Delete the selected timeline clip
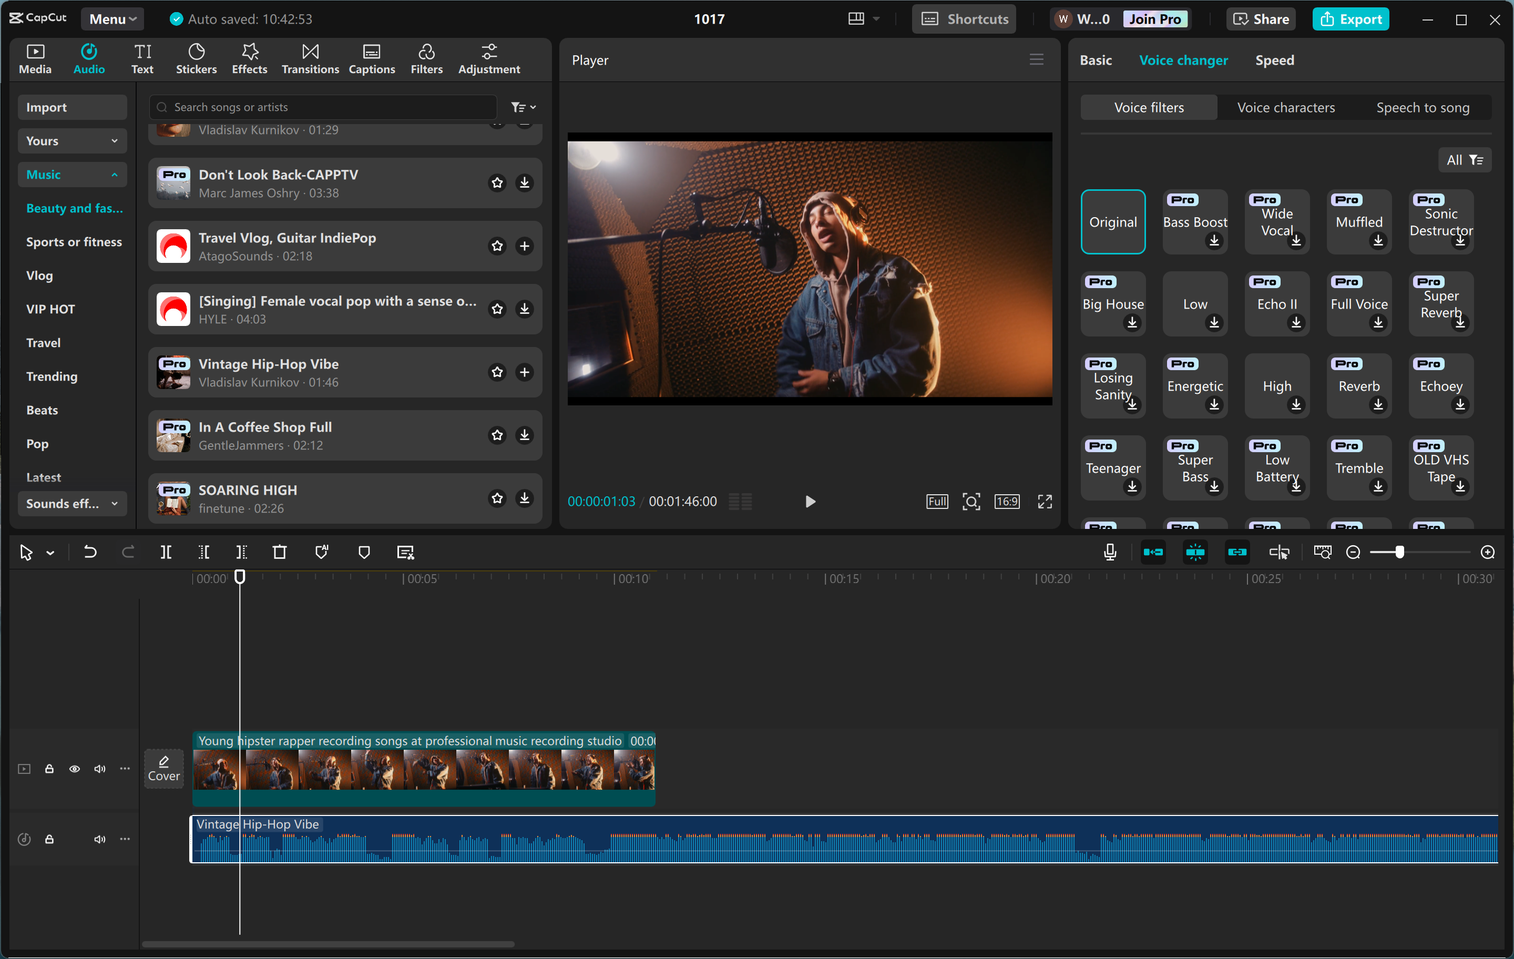This screenshot has height=959, width=1514. pos(280,552)
